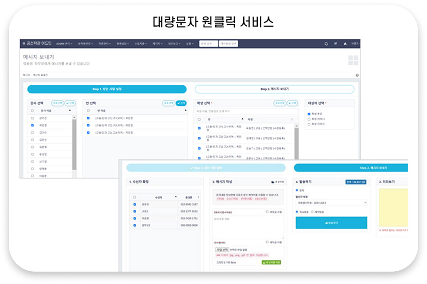
Task: Click the 원생 검색 search box
Action: (209, 43)
